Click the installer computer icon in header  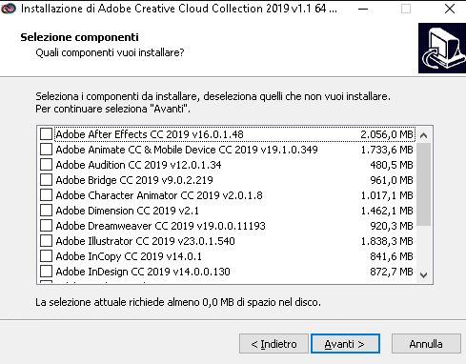[442, 48]
